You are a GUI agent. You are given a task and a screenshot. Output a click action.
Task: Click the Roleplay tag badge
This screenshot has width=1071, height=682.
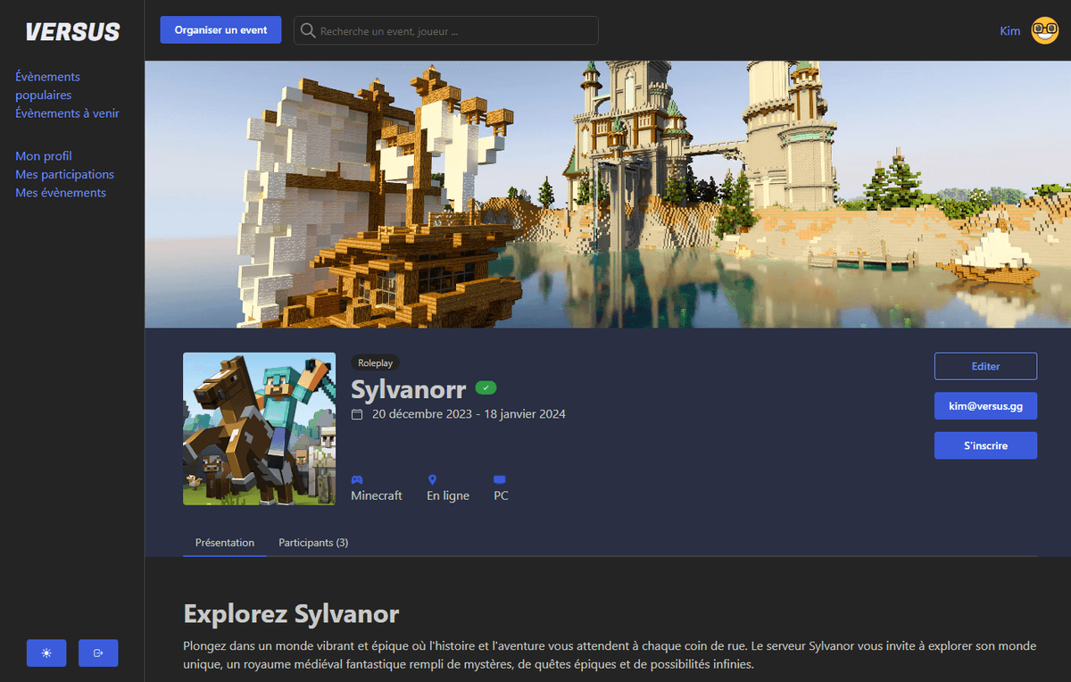pyautogui.click(x=375, y=363)
